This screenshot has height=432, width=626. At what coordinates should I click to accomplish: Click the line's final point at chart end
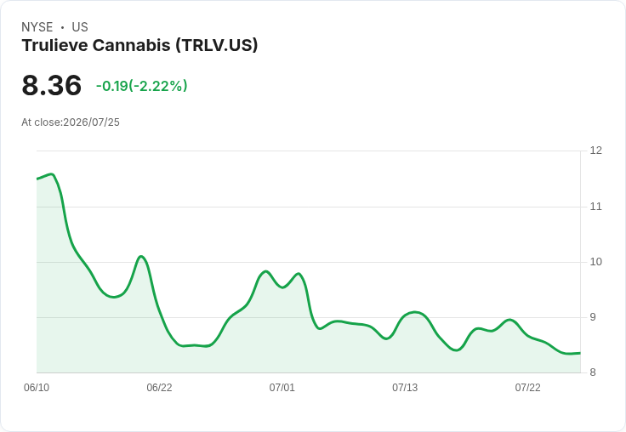point(580,353)
